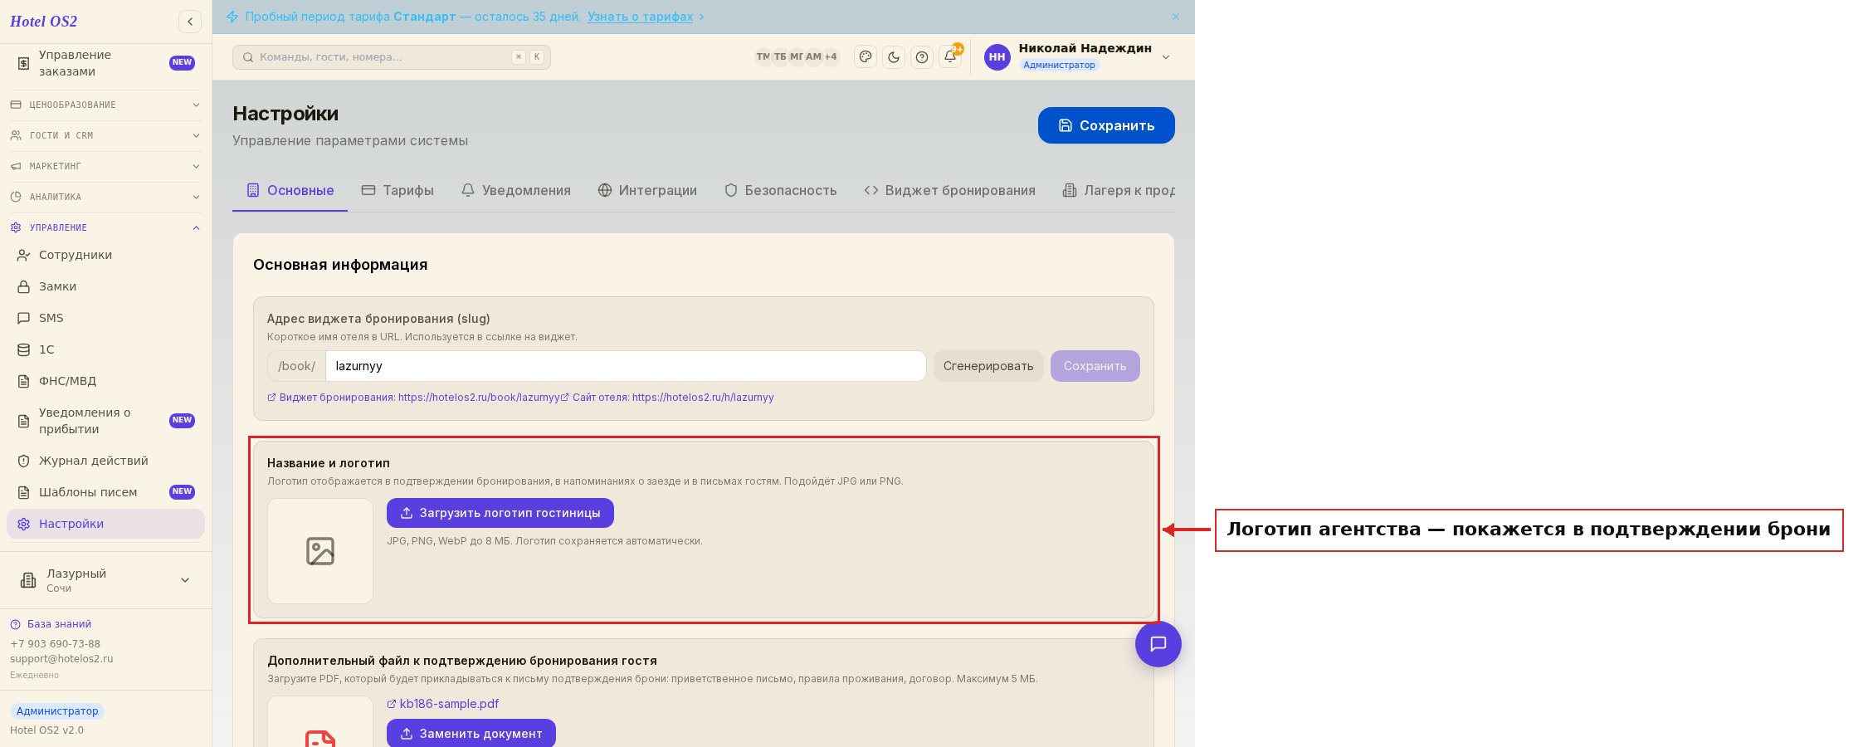Collapse the sidebar with the chevron button
The image size is (1863, 747).
[x=190, y=22]
